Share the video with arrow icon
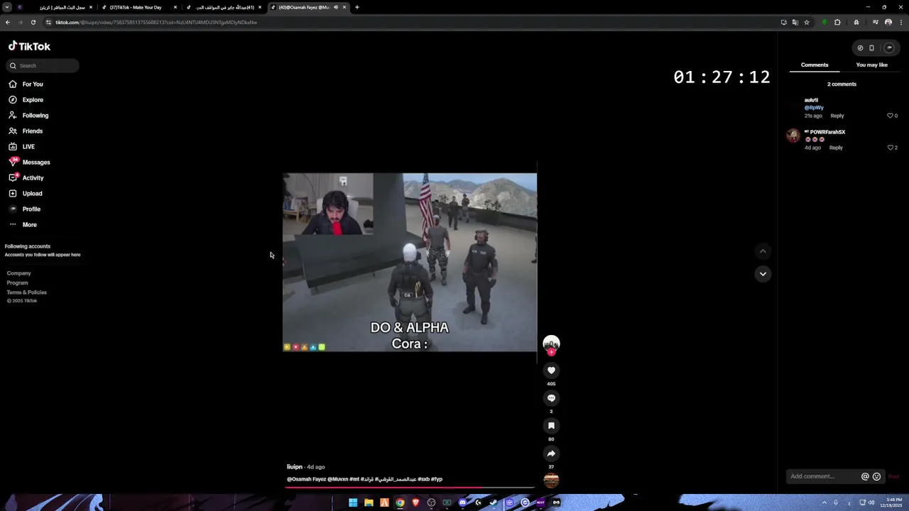The height and width of the screenshot is (511, 909). coord(551,454)
